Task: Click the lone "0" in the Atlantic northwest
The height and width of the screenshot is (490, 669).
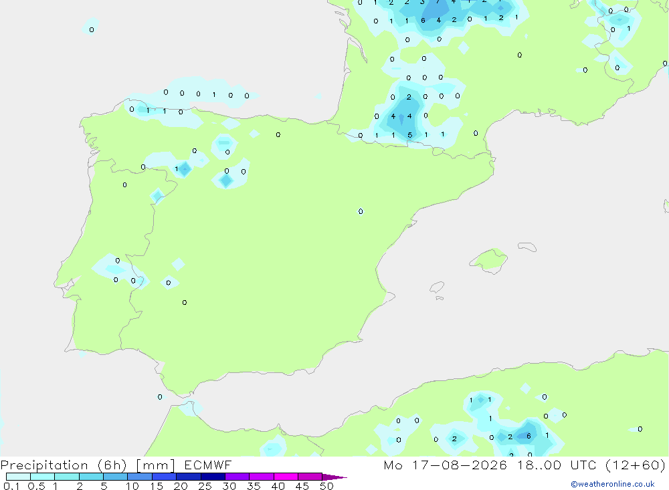Action: coord(91,30)
